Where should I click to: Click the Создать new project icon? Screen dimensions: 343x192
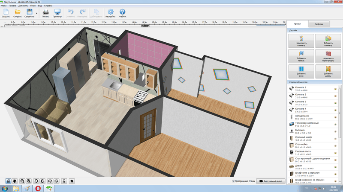coord(6,12)
